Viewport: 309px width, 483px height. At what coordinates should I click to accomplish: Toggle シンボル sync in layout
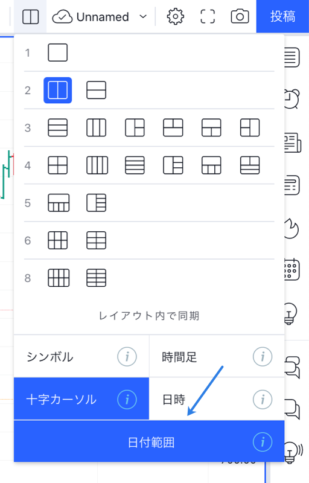81,356
